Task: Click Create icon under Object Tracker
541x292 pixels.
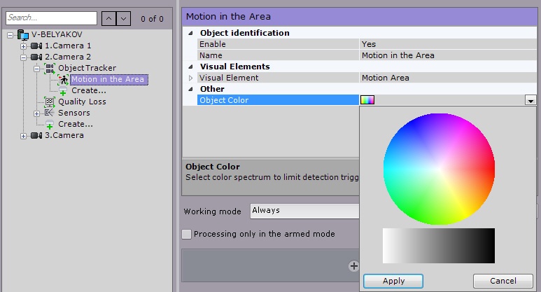Action: pyautogui.click(x=63, y=90)
